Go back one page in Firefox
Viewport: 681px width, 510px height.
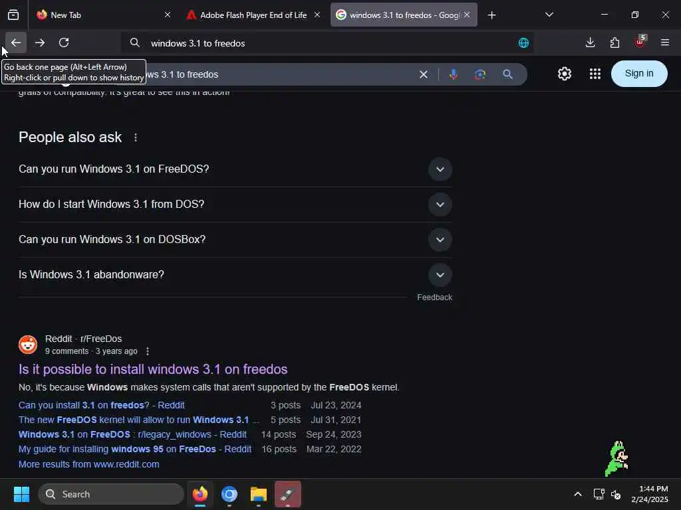pyautogui.click(x=16, y=42)
